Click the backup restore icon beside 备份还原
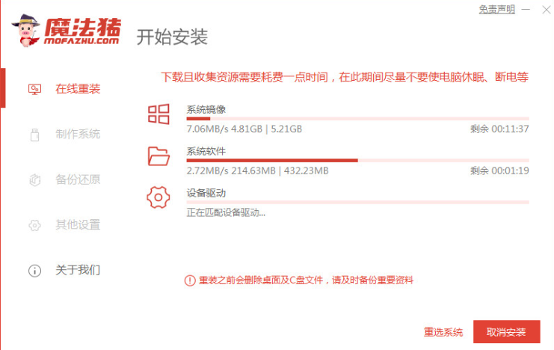Screen dimensions: 554x350 (34, 179)
